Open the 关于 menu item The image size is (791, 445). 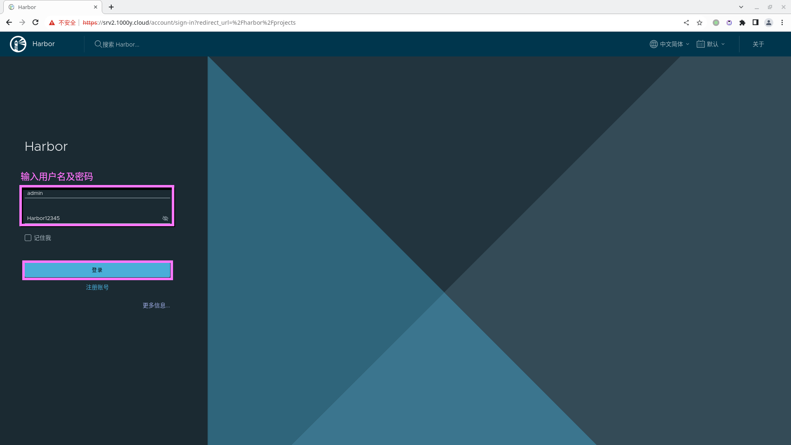pyautogui.click(x=758, y=44)
